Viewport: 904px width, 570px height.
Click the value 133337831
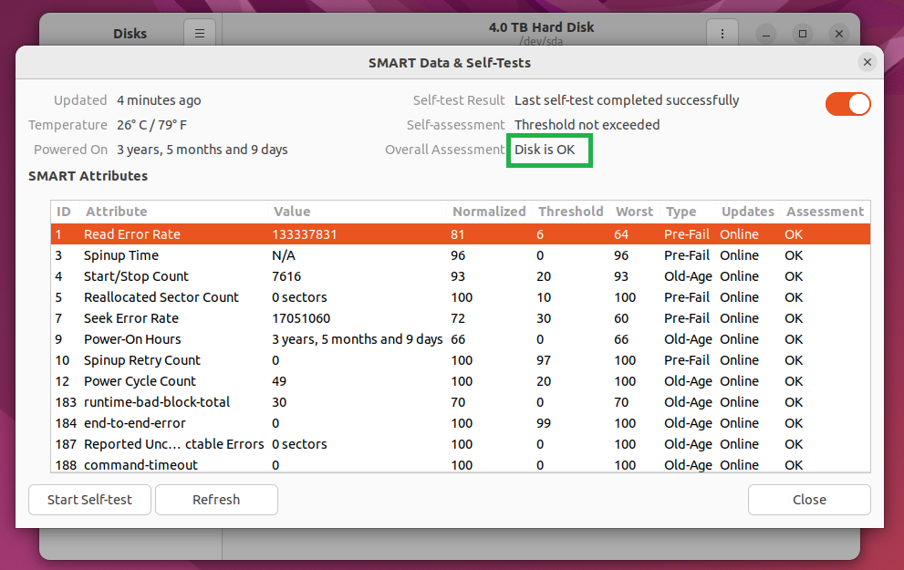[305, 234]
